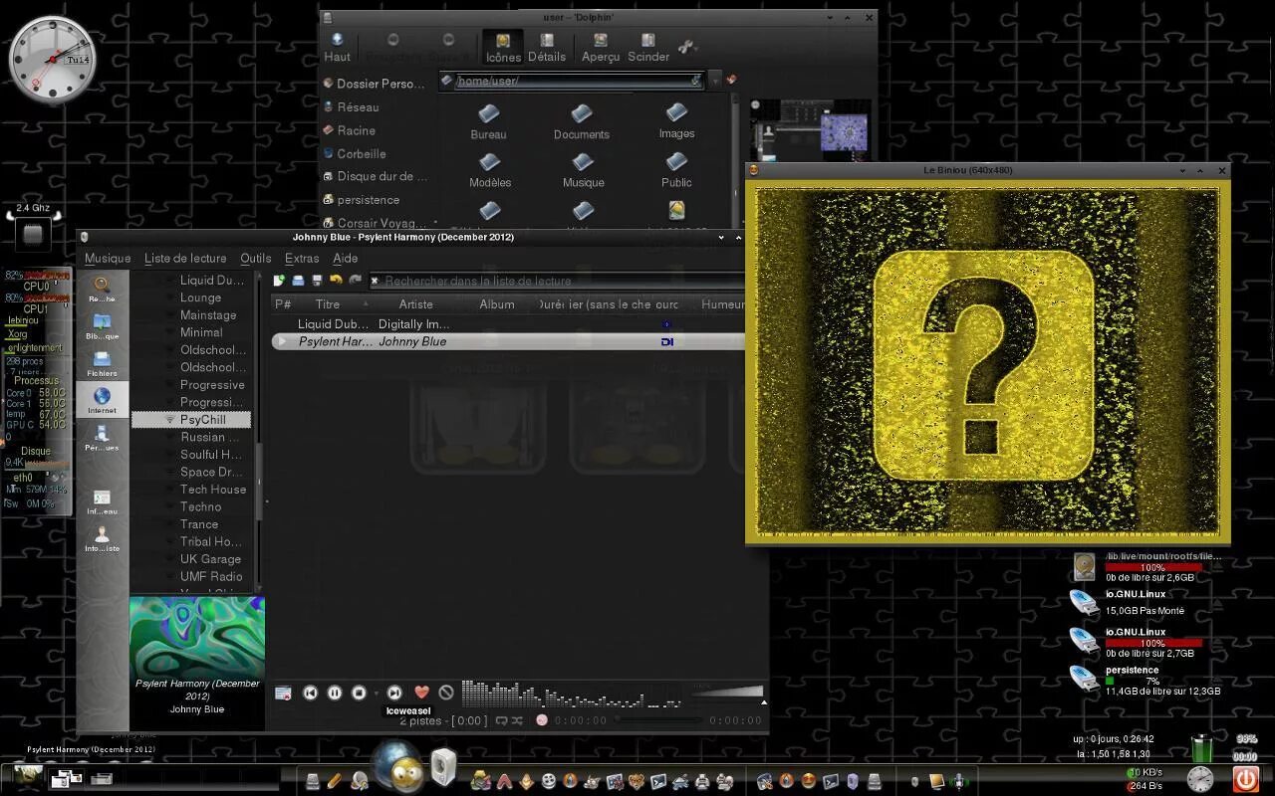
Task: Click the undo icon above playlist
Action: tap(336, 281)
